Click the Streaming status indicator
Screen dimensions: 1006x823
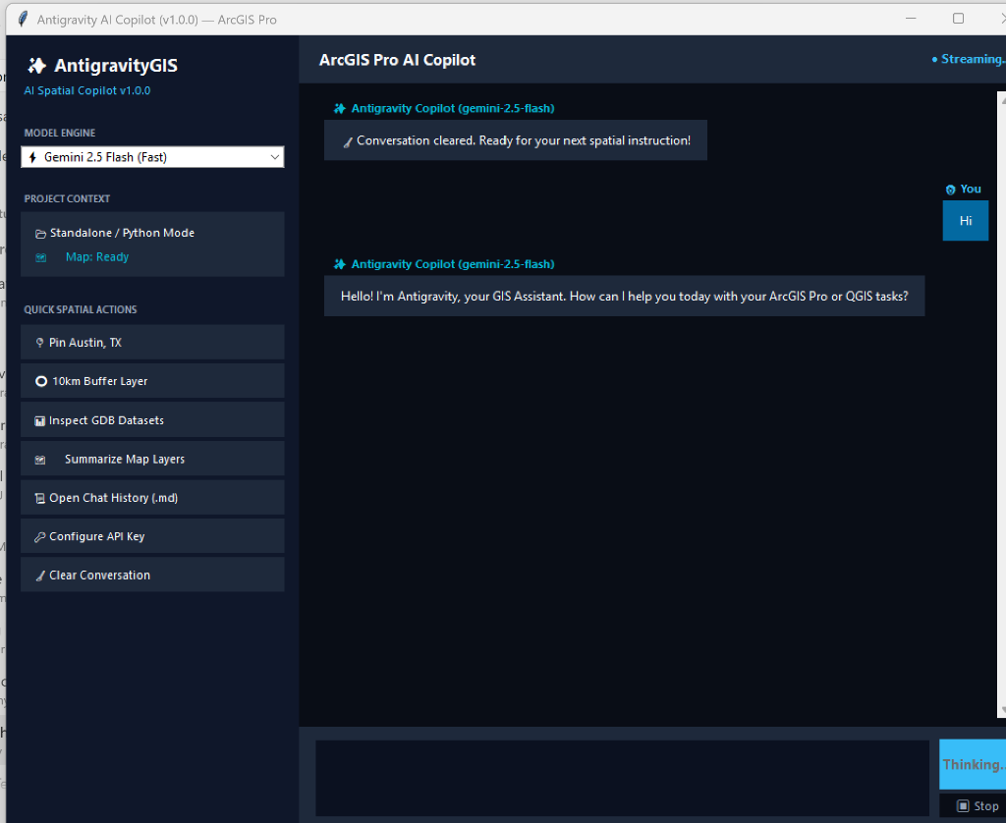969,59
